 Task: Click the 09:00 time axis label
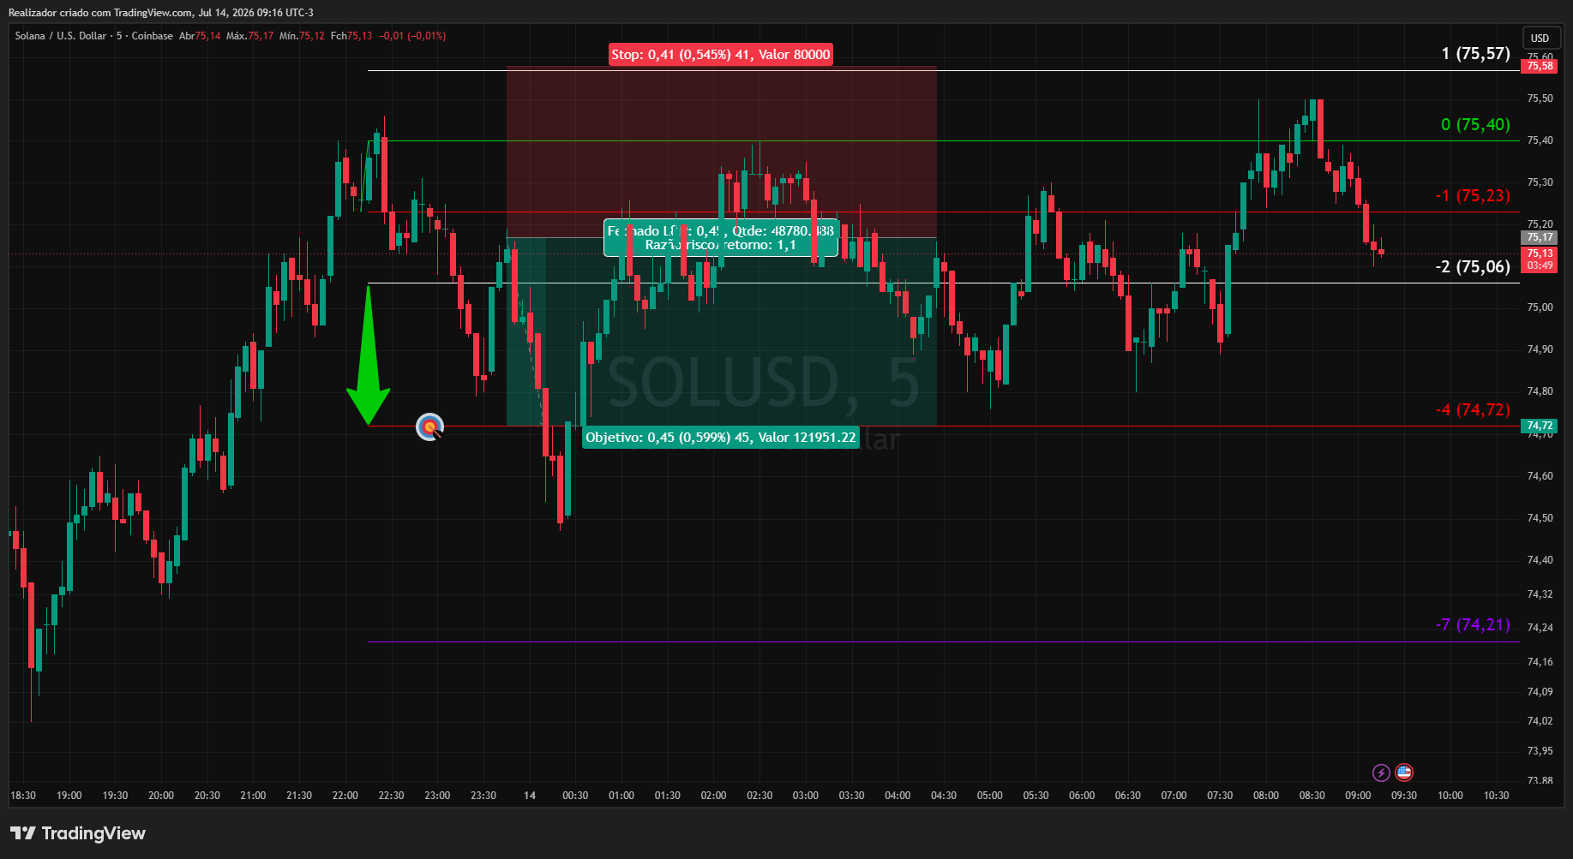click(x=1358, y=796)
